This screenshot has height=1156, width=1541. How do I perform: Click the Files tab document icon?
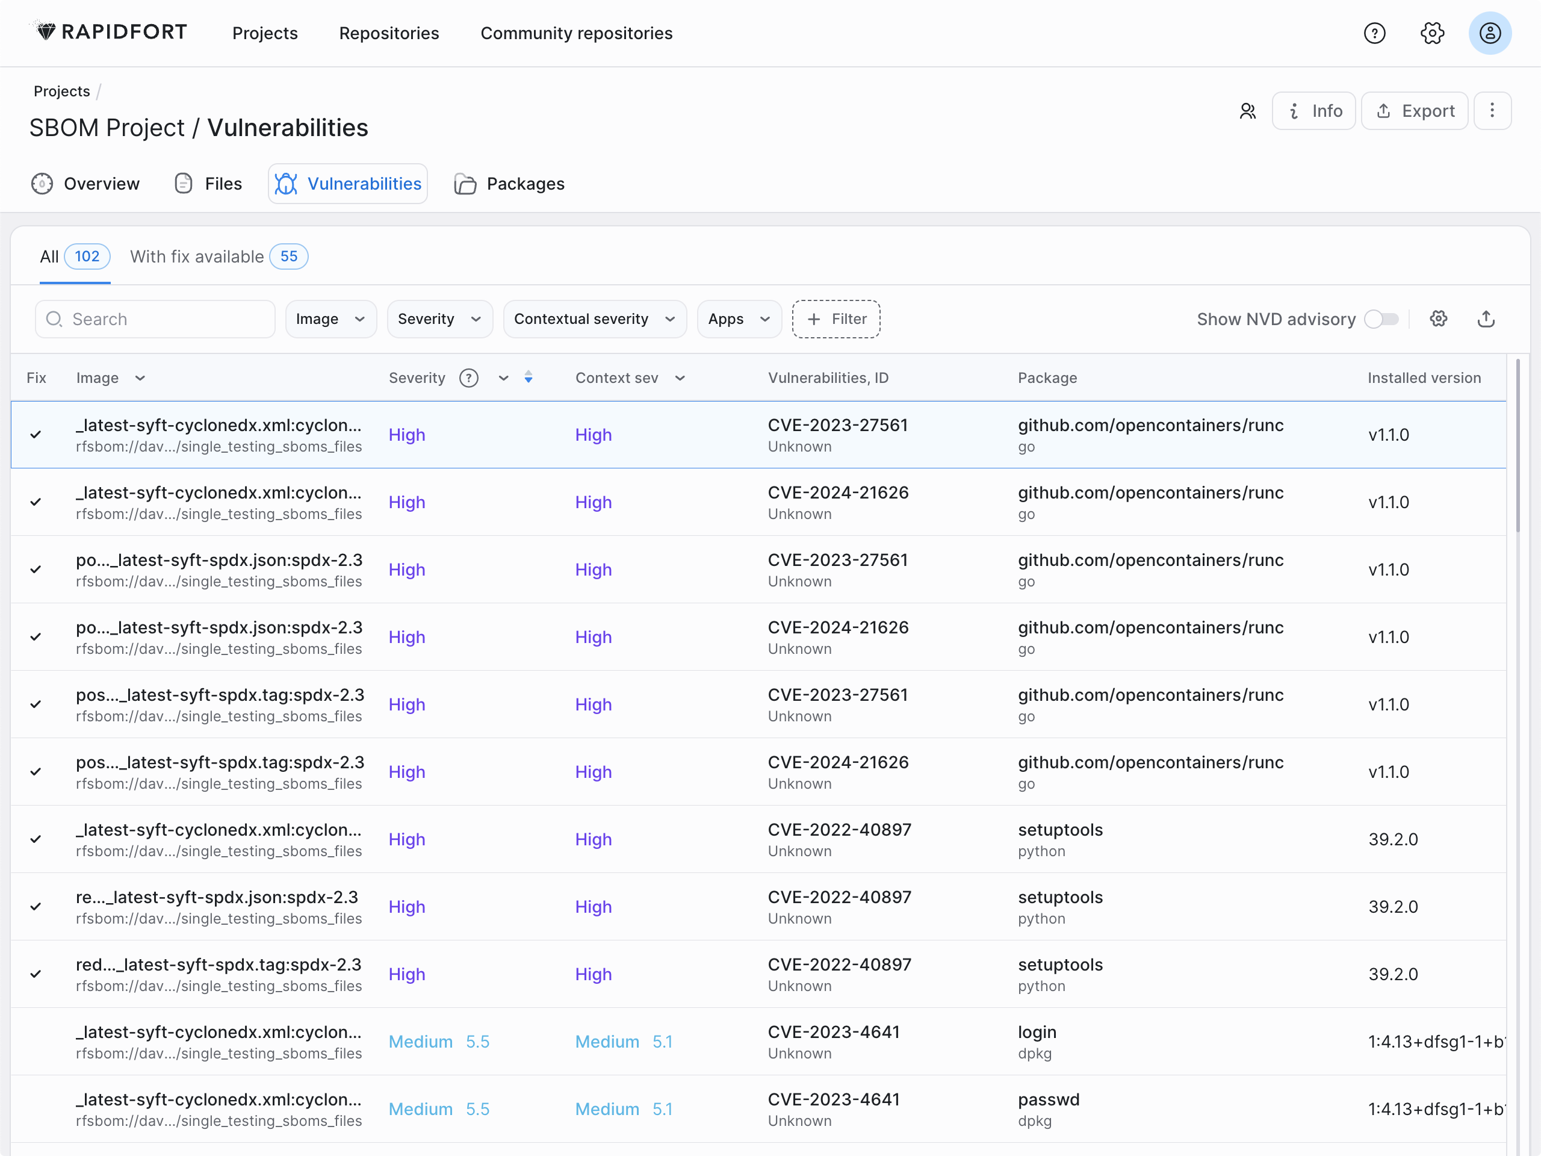tap(183, 184)
